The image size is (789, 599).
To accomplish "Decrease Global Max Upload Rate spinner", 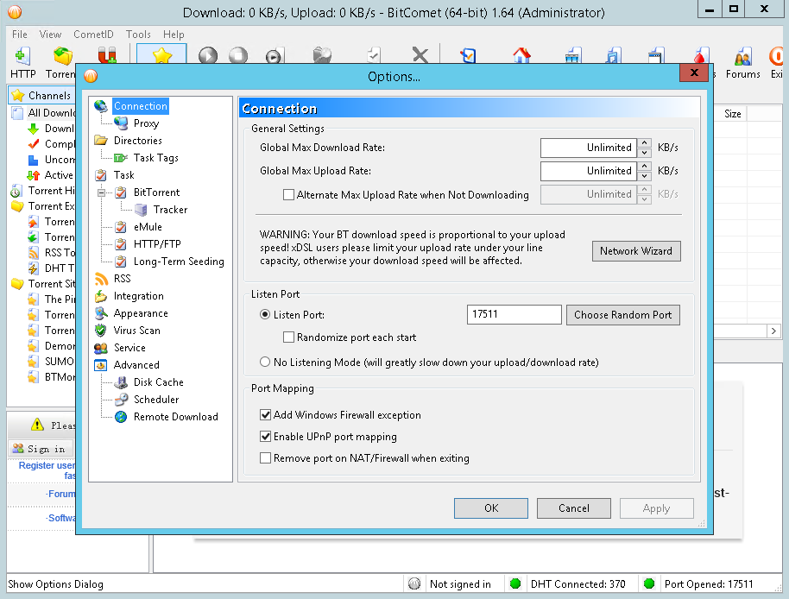I will 645,175.
